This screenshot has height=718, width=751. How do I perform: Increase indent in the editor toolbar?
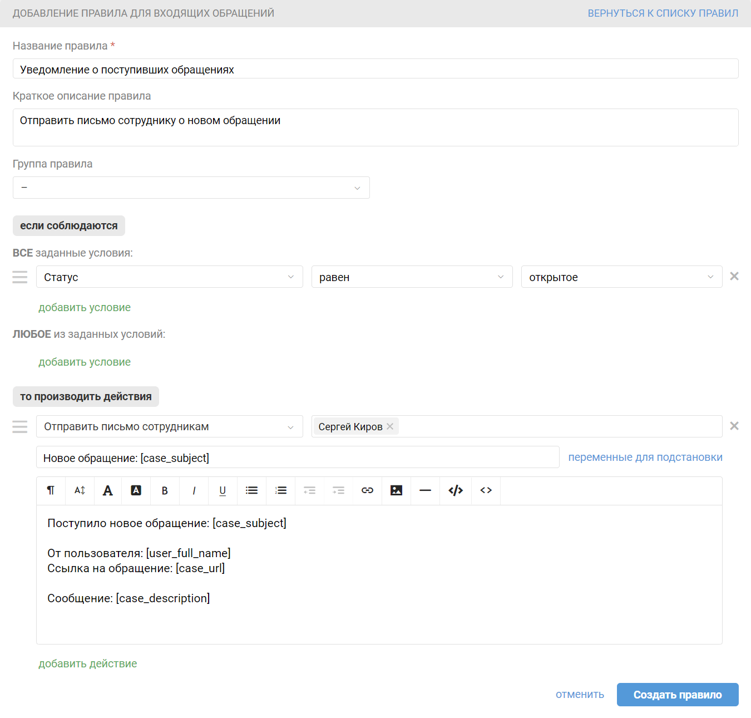point(338,490)
